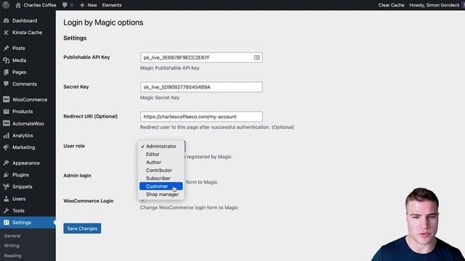This screenshot has width=465, height=261.
Task: Open the Writing settings submenu
Action: [12, 246]
